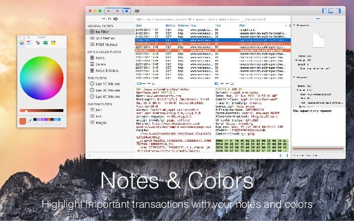Choose the teal saved swatch in Colors window
354x221 pixels.
coord(59,120)
